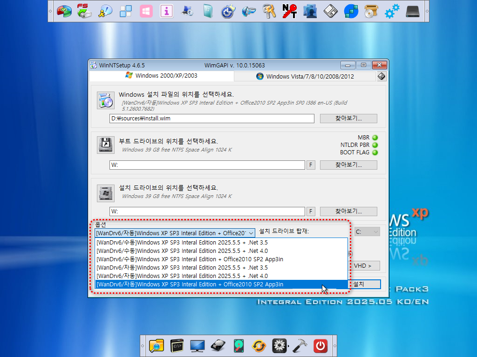The image size is (477, 357).
Task: Select [WanDrv6/수동] Office2010 SP2 App3in edition
Action: (221, 259)
